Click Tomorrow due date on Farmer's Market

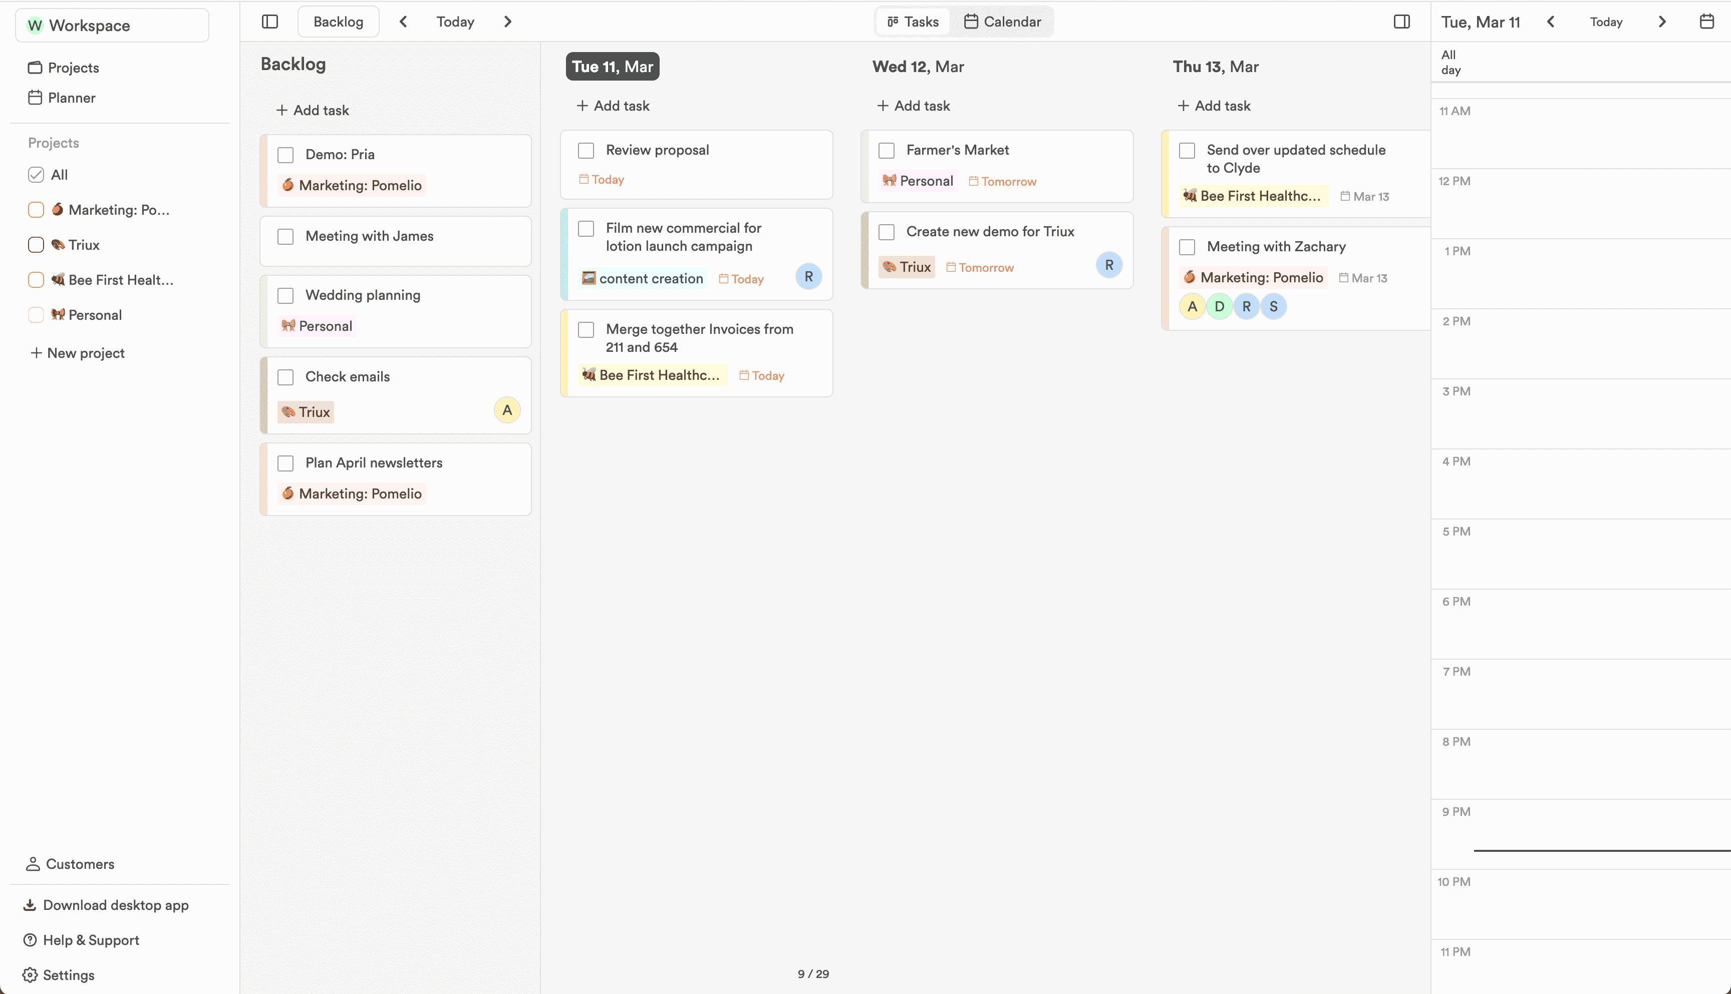pos(1003,181)
